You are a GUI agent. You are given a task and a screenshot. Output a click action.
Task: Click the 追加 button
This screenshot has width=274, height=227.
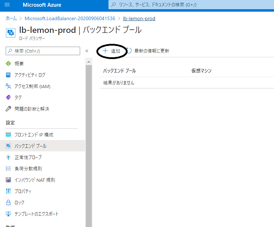point(111,51)
